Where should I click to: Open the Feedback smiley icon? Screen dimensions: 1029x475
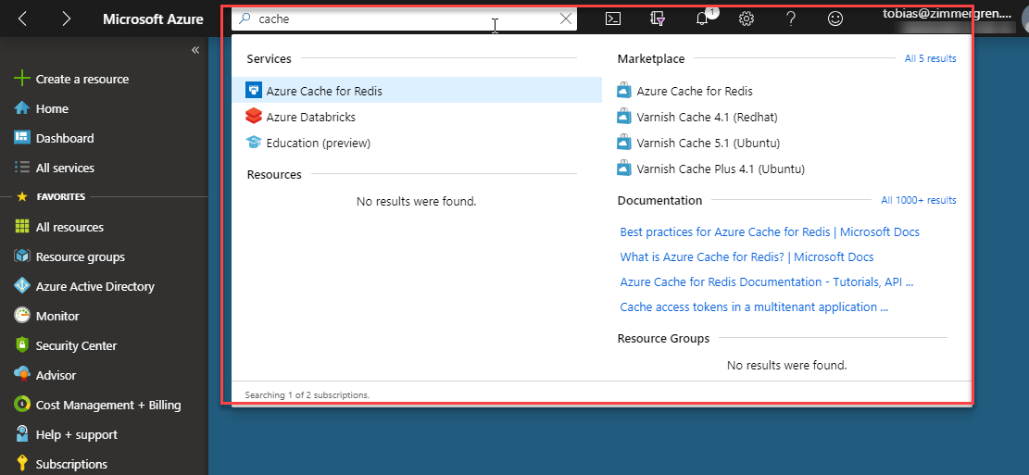pos(835,19)
